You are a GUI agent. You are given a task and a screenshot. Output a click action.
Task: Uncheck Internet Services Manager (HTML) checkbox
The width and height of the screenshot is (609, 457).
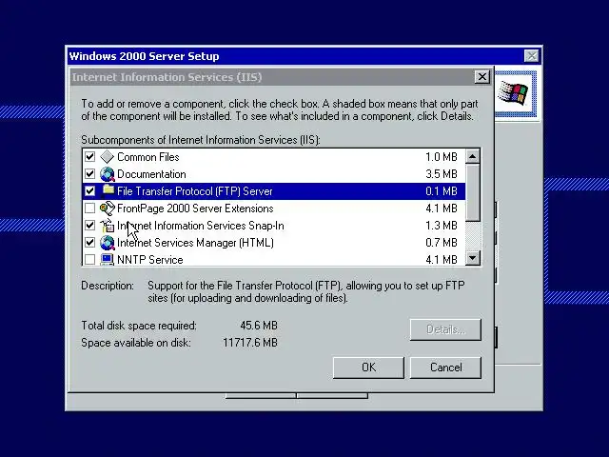tap(89, 243)
